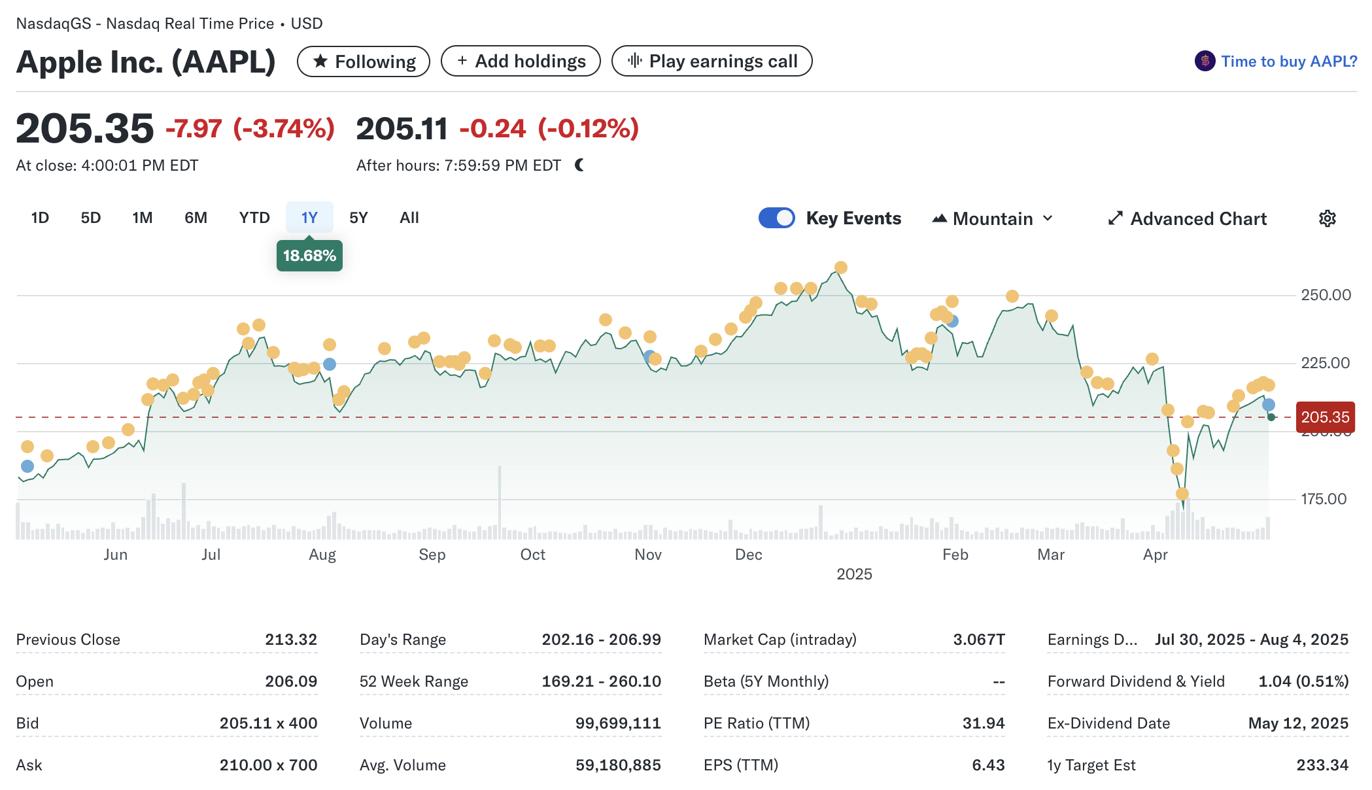1372x790 pixels.
Task: Select the 5Y time range tab
Action: tap(358, 218)
